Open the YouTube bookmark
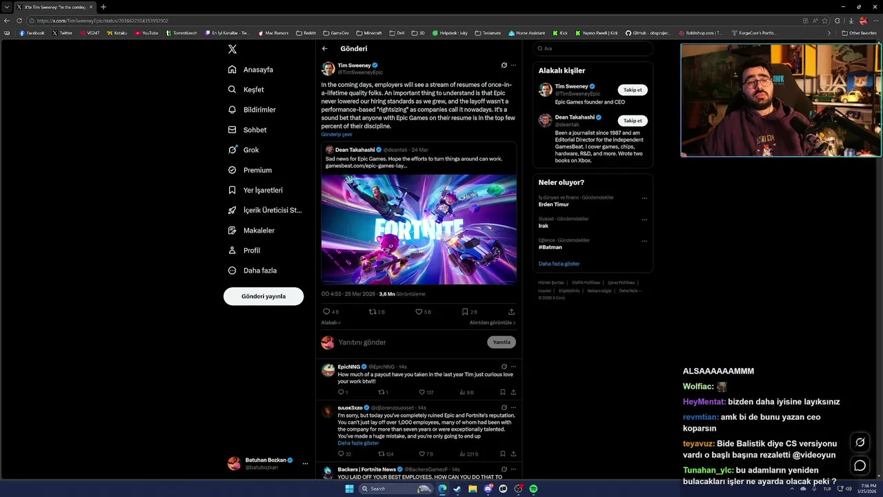Image resolution: width=883 pixels, height=497 pixels. (x=146, y=32)
